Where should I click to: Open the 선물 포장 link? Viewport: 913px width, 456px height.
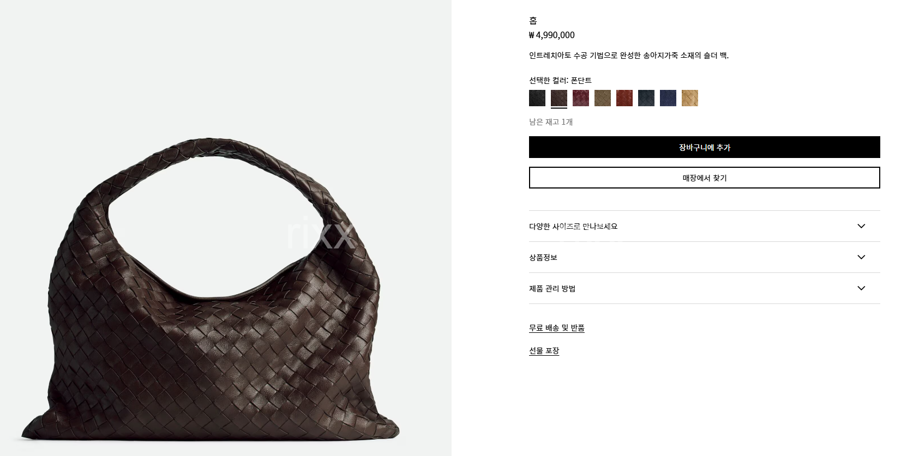544,351
